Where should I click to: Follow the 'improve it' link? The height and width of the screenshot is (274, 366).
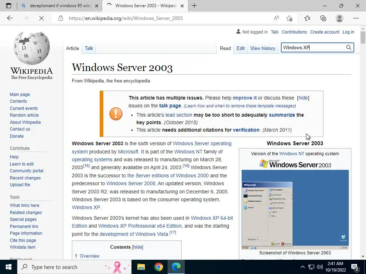tap(244, 98)
